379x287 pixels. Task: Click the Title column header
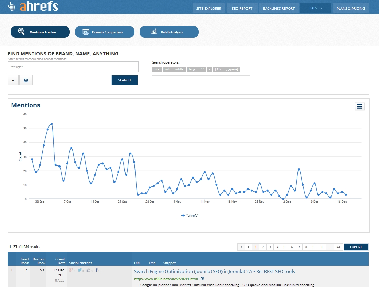pyautogui.click(x=152, y=263)
